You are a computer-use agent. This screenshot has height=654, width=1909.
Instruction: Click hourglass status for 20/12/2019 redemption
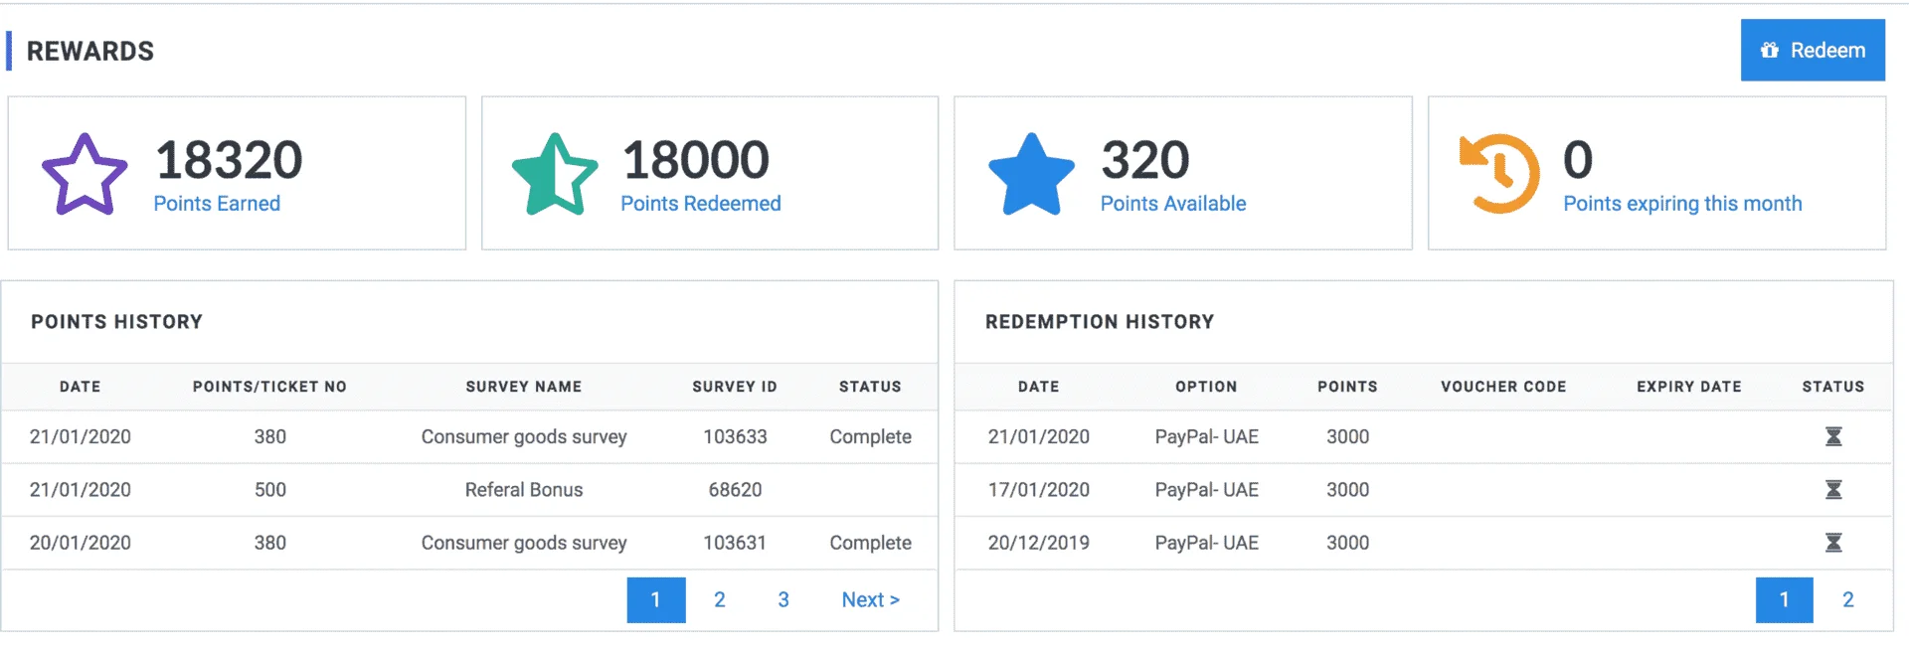pos(1833,543)
